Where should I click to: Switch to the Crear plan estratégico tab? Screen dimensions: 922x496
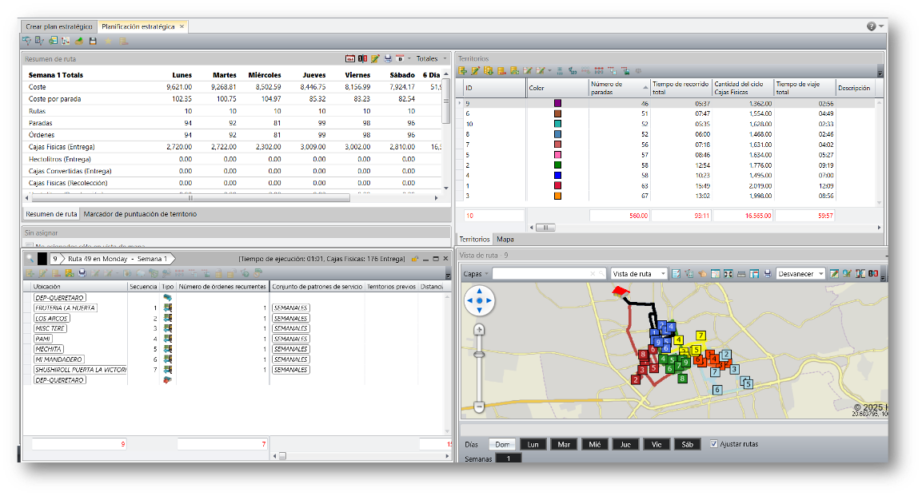pos(59,26)
